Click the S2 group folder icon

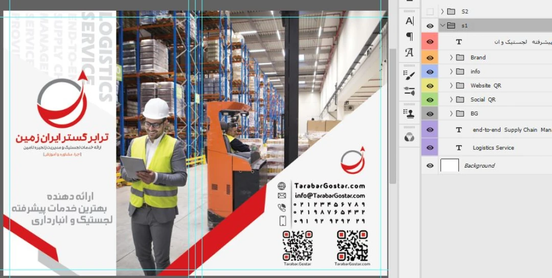pyautogui.click(x=451, y=11)
